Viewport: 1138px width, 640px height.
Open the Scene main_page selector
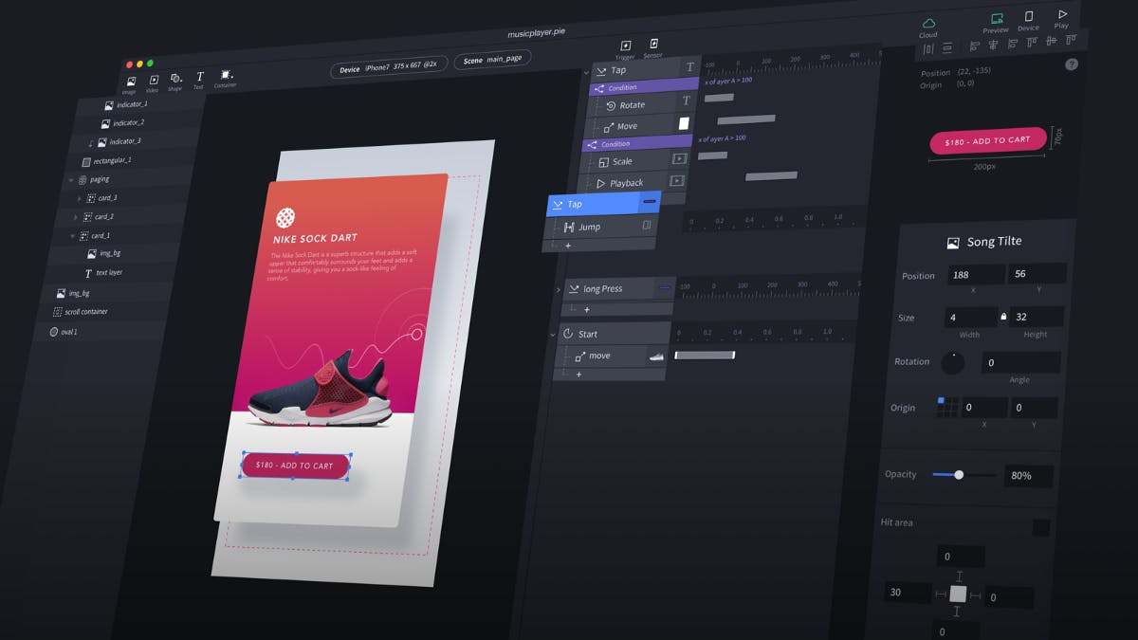492,60
